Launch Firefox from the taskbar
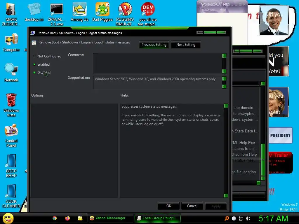Screen dimensions: 299x224 coord(67,218)
